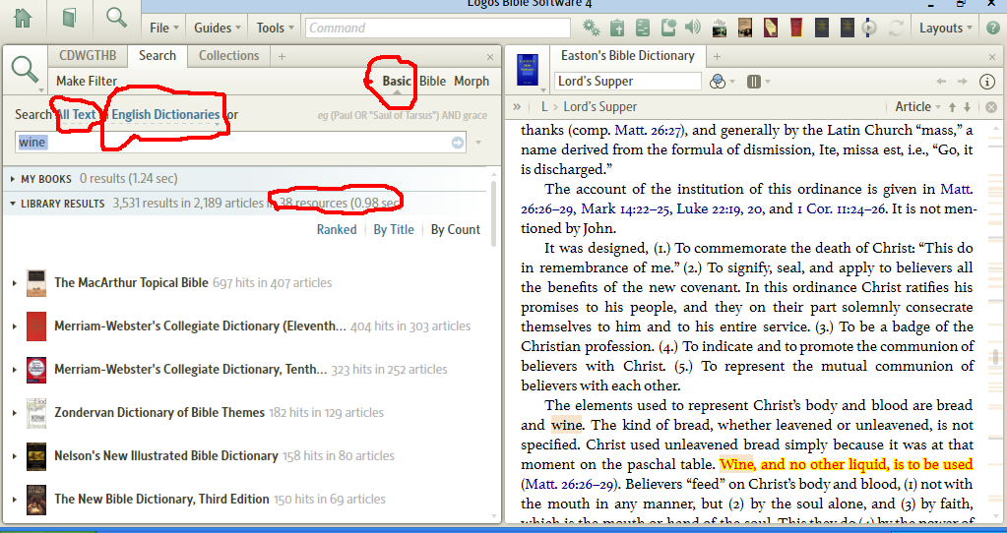Click Make Filter
This screenshot has width=1007, height=533.
87,82
